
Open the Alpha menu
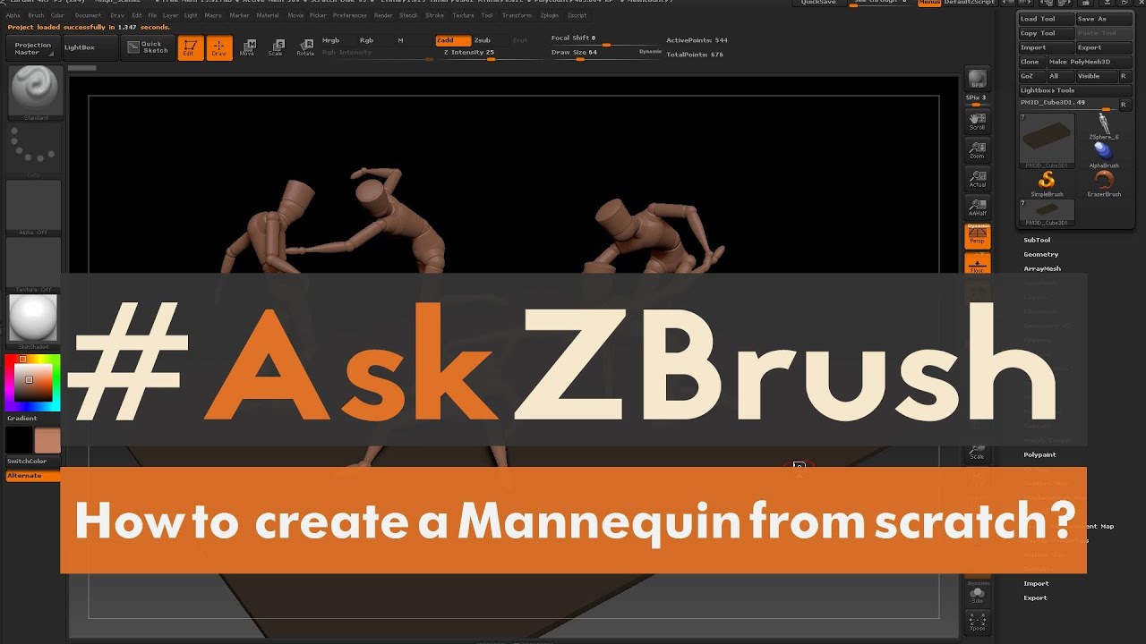click(x=13, y=15)
